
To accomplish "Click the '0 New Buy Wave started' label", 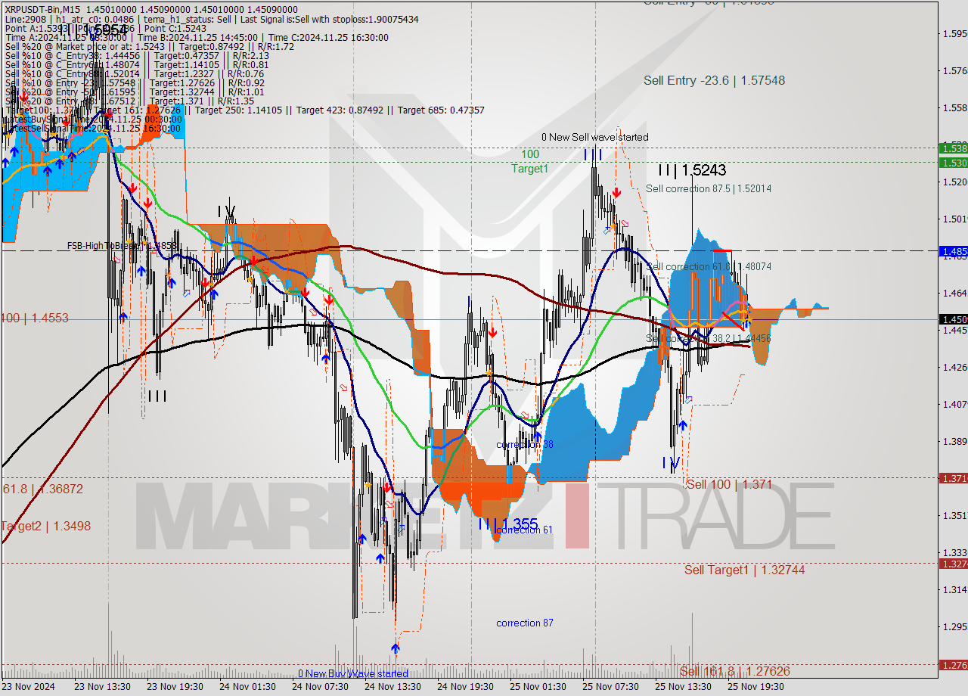I will pos(352,673).
